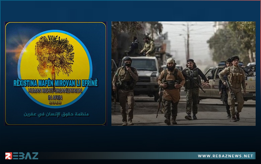Click the RÊXISTINA MAFÊN MIROVAN LI EFRÎNÊ title

point(56,83)
